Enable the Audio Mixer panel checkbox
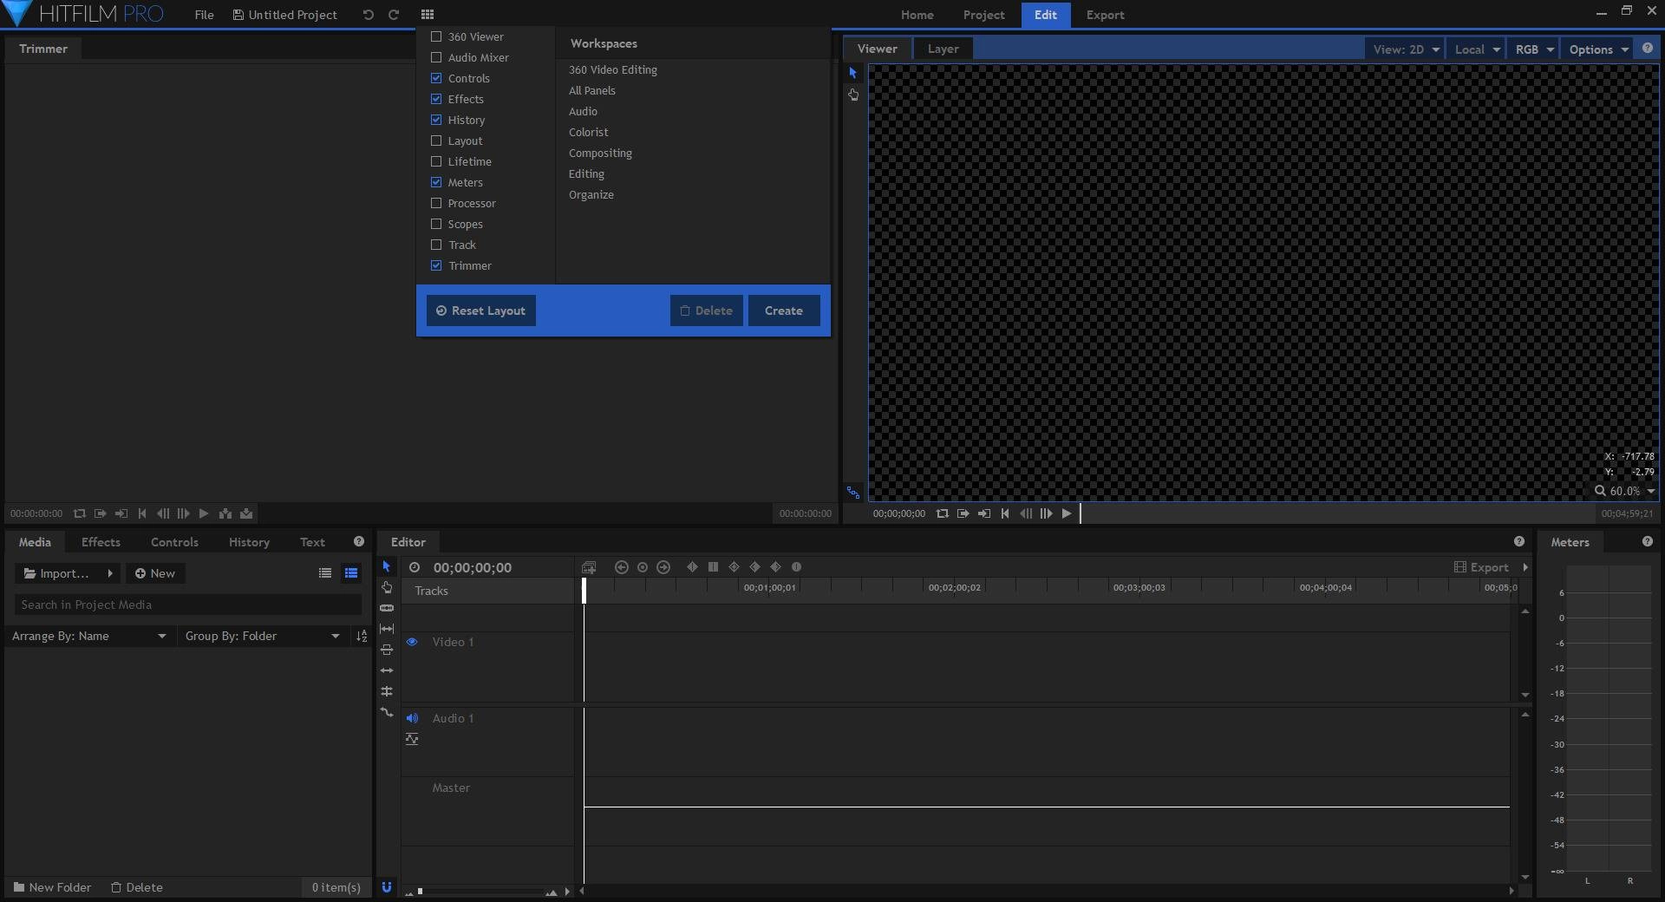Image resolution: width=1665 pixels, height=902 pixels. (436, 57)
